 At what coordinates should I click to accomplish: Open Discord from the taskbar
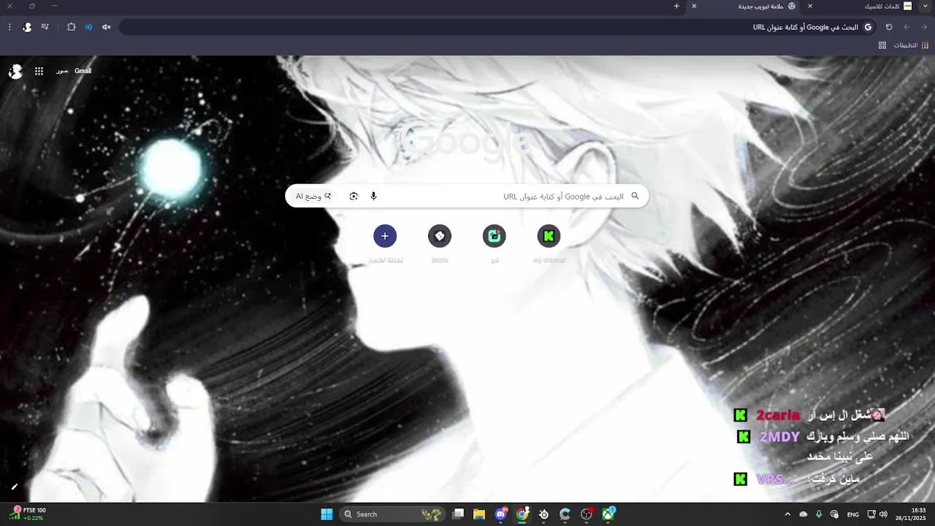(x=501, y=514)
